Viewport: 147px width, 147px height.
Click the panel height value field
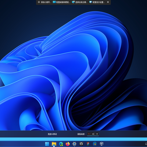[x=93, y=134]
